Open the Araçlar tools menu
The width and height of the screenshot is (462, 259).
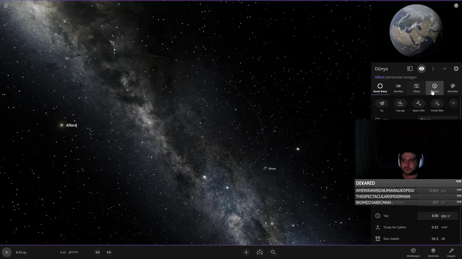[451, 253]
